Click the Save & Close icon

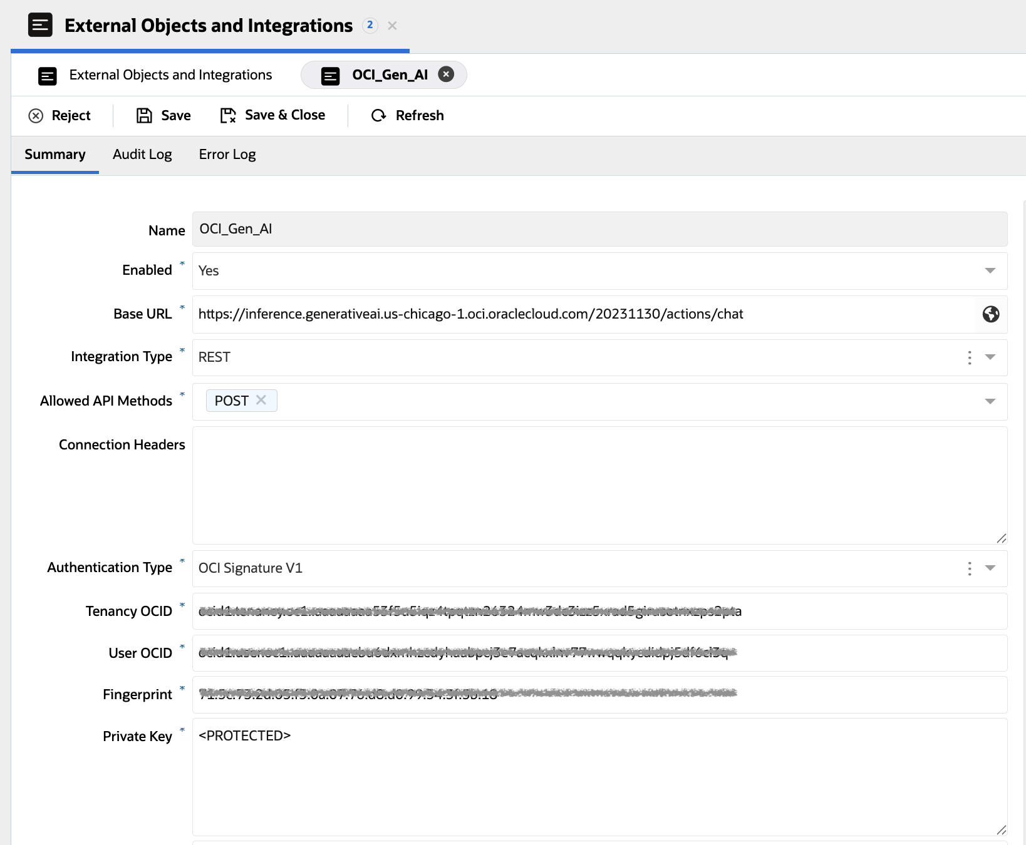[228, 116]
